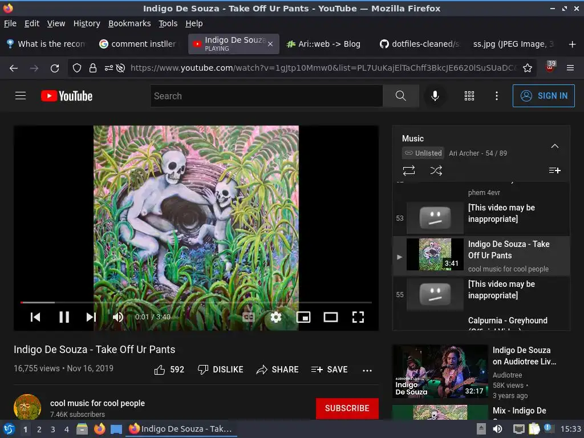Open the Edit menu
Viewport: 584px width, 438px height.
[x=32, y=23]
